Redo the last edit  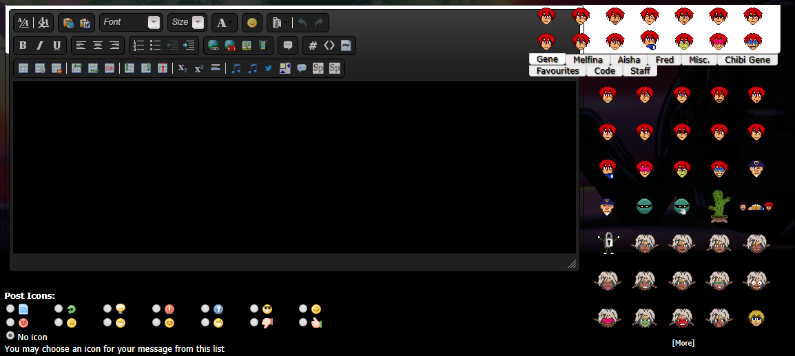coord(319,22)
